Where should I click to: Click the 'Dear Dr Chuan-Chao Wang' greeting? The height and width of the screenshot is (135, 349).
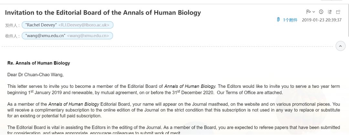tap(36, 75)
